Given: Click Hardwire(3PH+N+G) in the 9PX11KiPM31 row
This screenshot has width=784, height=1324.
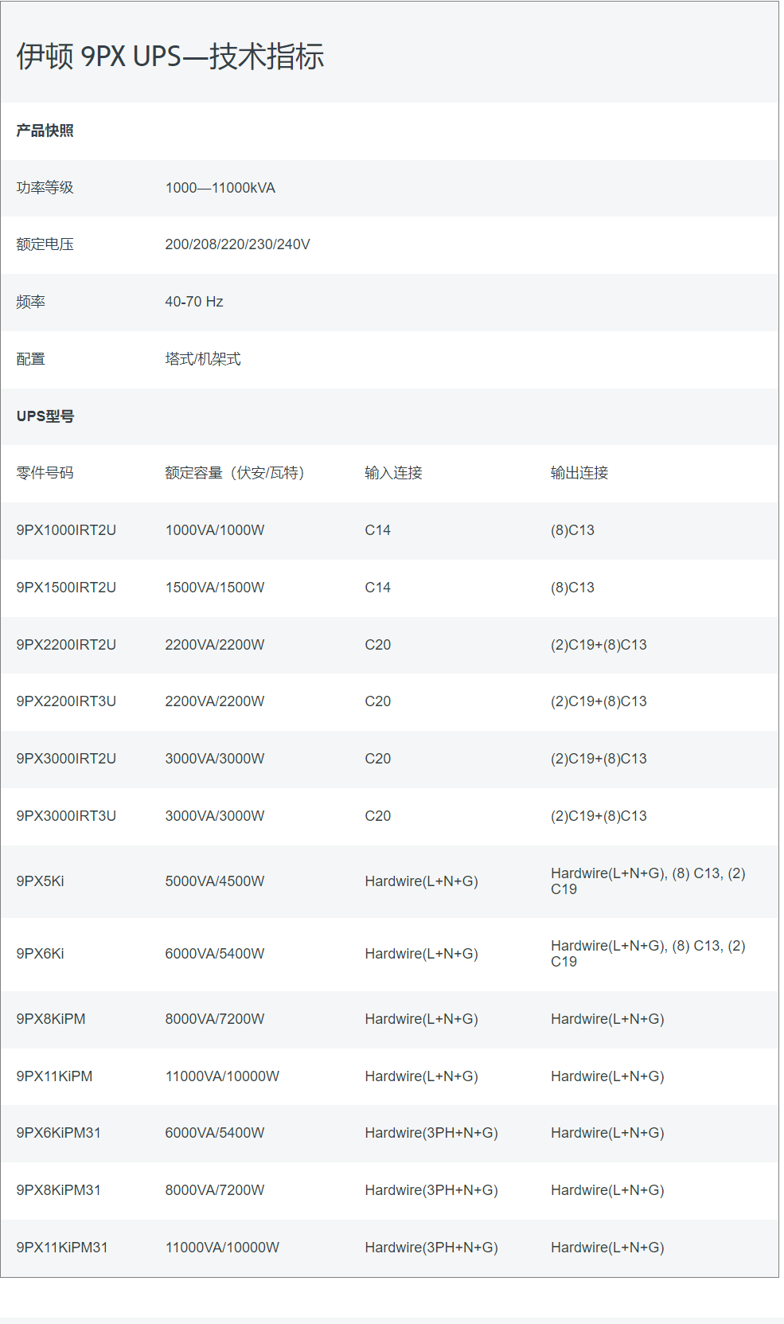Looking at the screenshot, I should [431, 1248].
